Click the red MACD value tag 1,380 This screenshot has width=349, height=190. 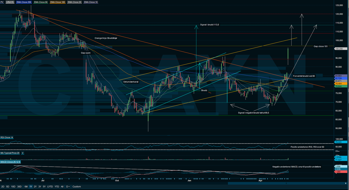coord(341,172)
